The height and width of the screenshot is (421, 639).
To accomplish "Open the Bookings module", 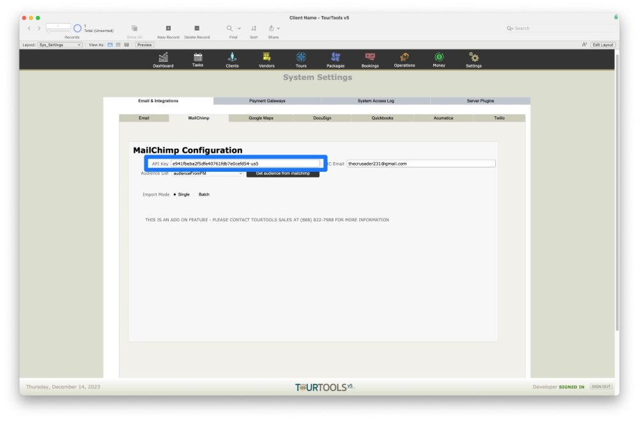I will (x=369, y=59).
